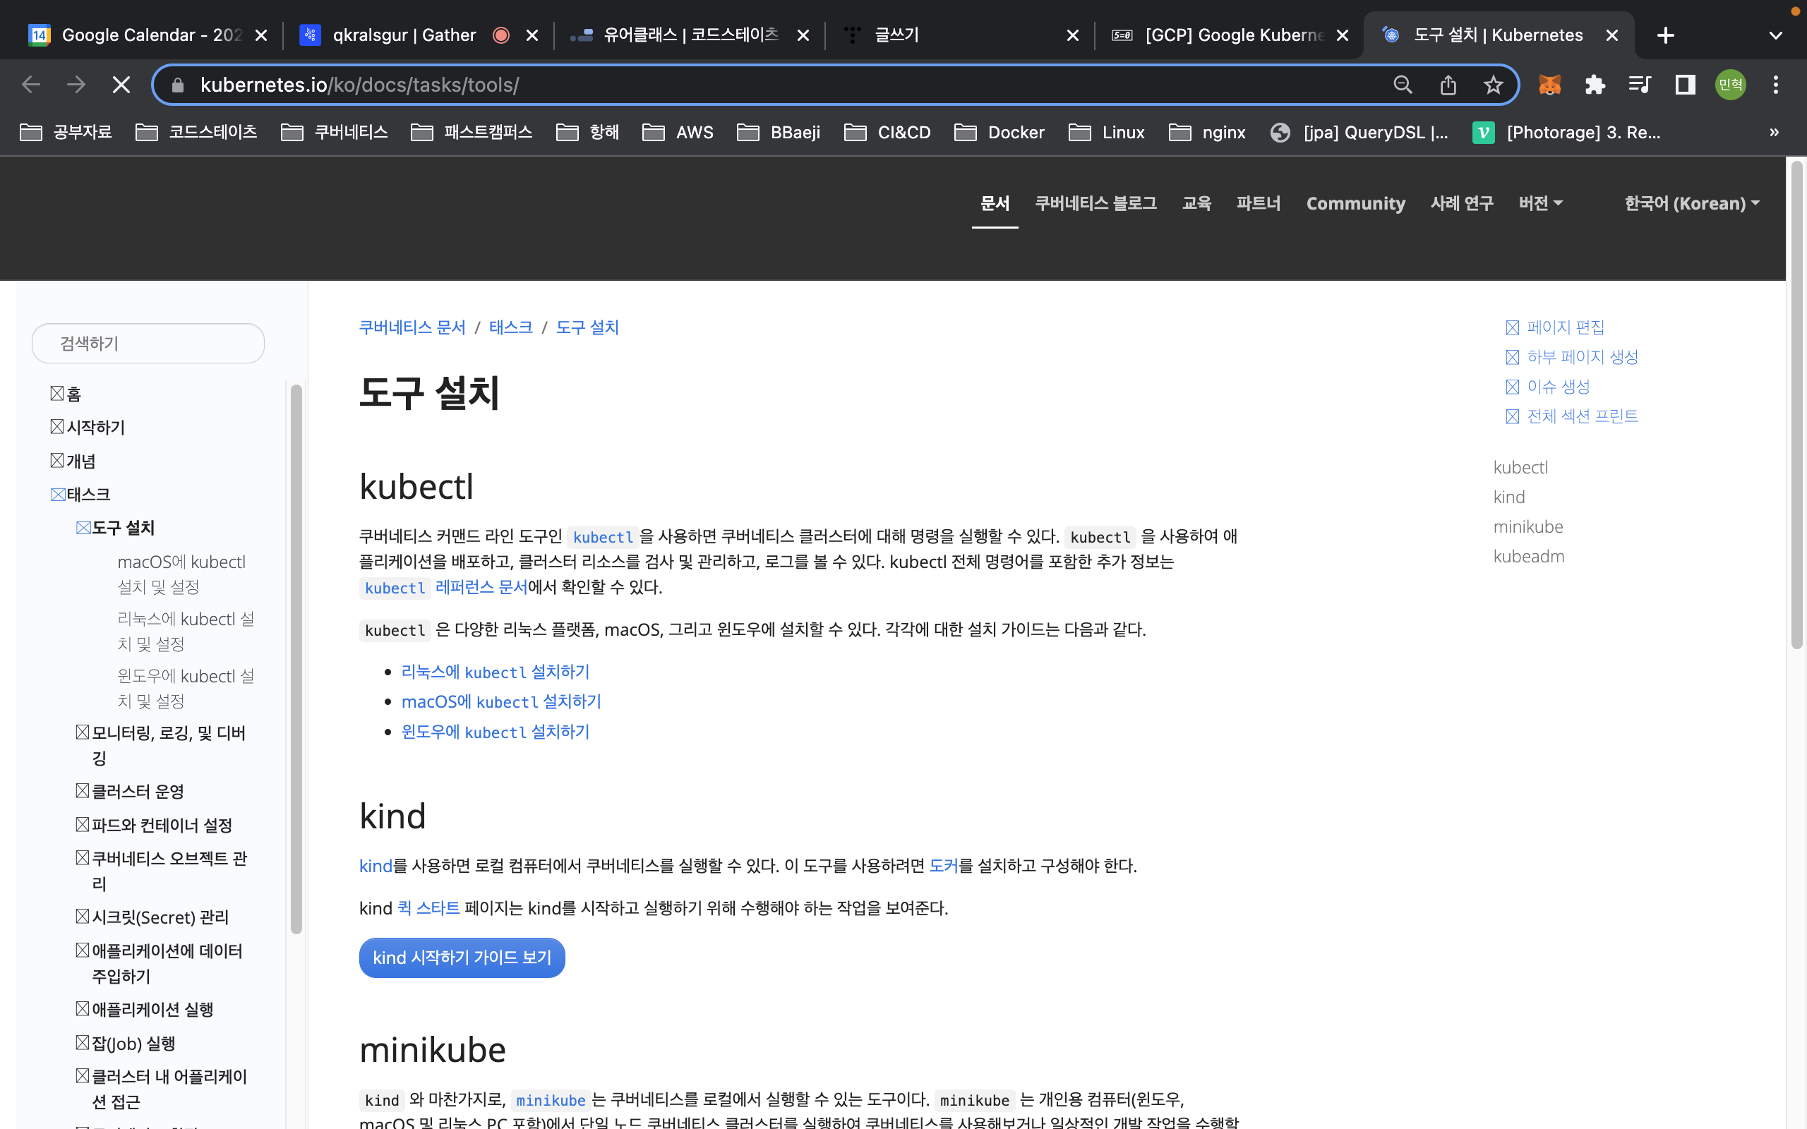Open the 한국어 (Korean) language dropdown
Image resolution: width=1807 pixels, height=1129 pixels.
pos(1691,203)
